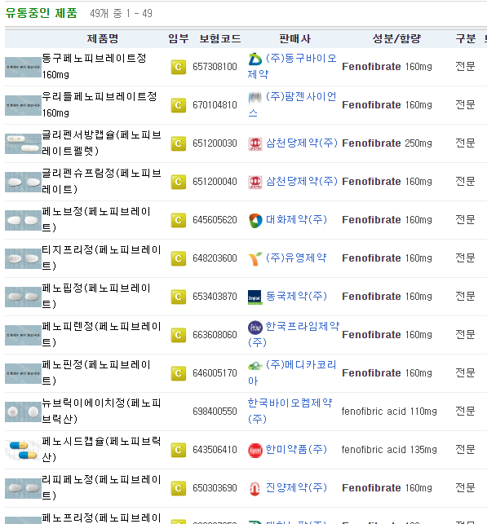Select product name 뉴브릭이에이치정(페노피브릭산)
Screen dimensions: 487x524
102,411
